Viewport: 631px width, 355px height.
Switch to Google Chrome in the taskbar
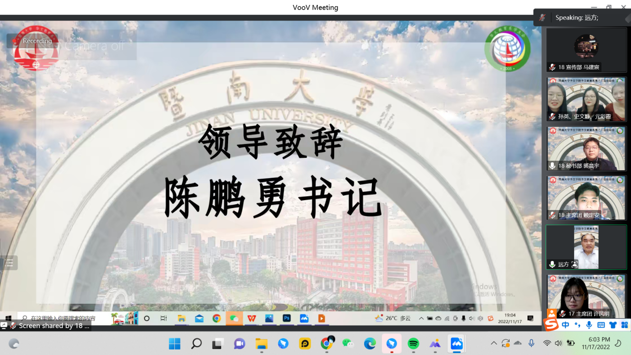point(327,344)
